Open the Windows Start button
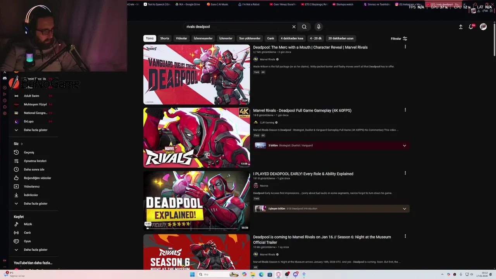This screenshot has width=496, height=279. tap(192, 274)
